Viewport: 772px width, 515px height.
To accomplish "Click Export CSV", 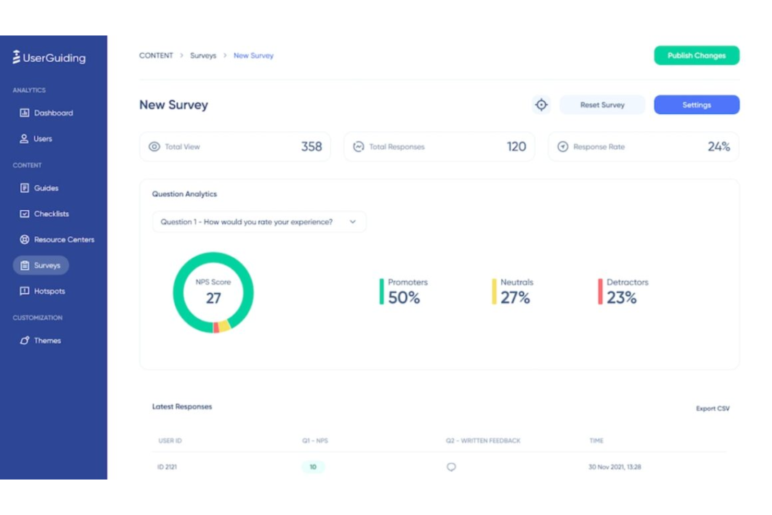I will 713,409.
